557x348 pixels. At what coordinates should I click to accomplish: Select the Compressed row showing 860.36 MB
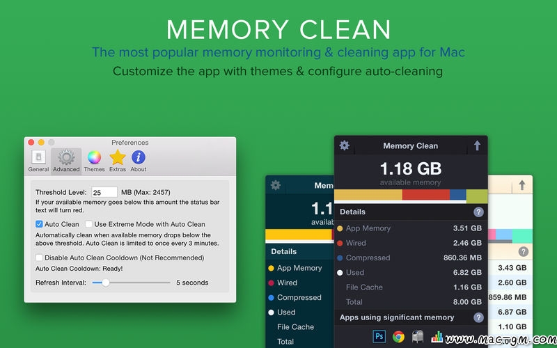point(411,258)
